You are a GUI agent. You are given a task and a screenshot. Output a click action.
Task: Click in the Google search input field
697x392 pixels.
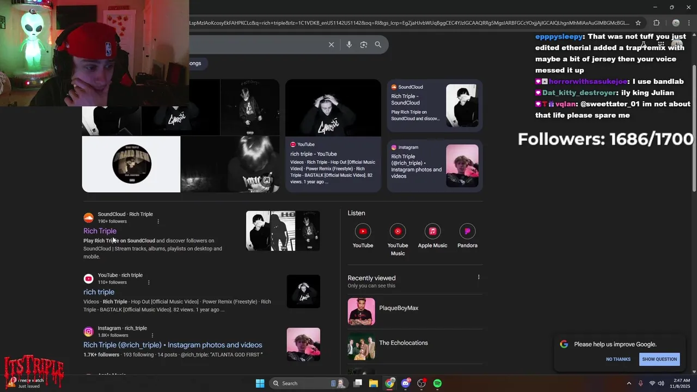(x=256, y=45)
